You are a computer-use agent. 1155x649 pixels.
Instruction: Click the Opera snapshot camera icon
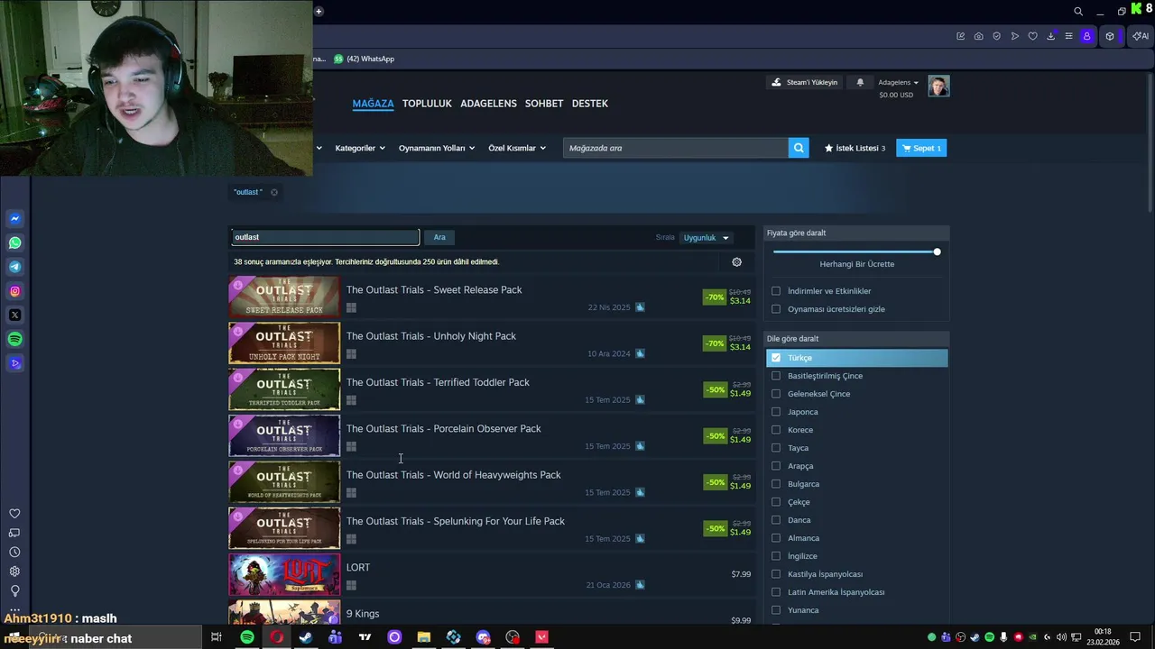(x=978, y=36)
